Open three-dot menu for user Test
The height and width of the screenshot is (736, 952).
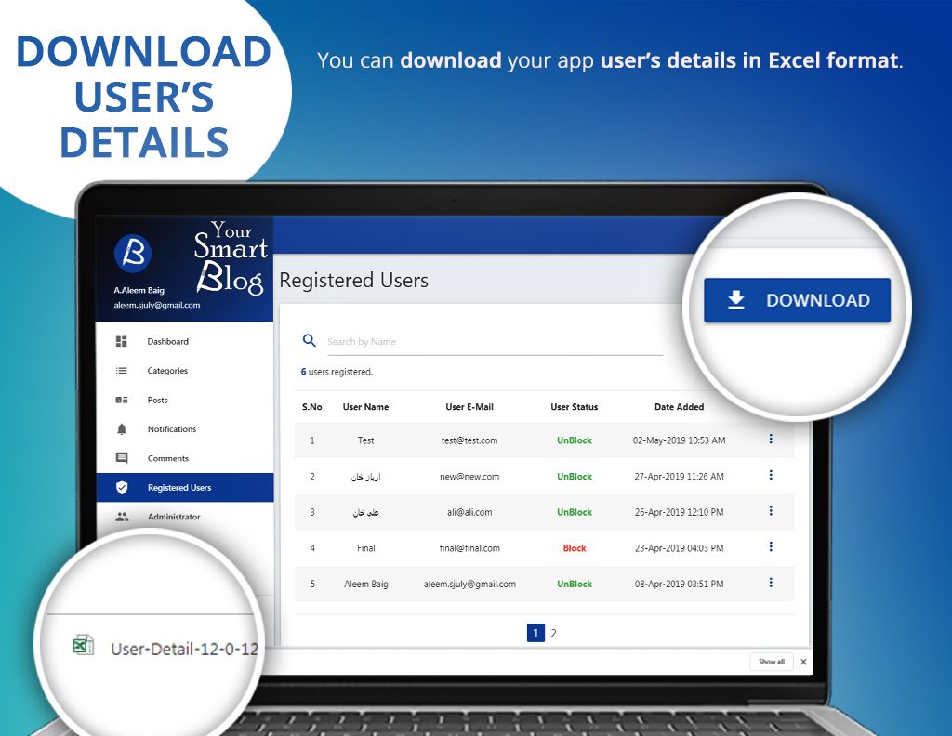(x=771, y=439)
